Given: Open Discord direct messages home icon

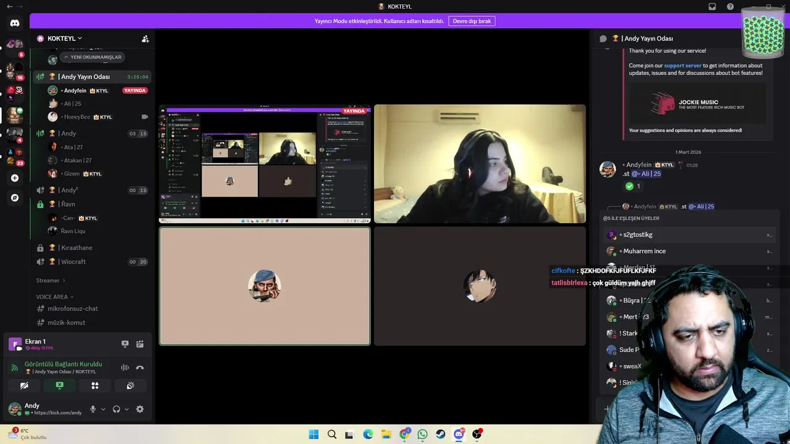Looking at the screenshot, I should tap(15, 23).
